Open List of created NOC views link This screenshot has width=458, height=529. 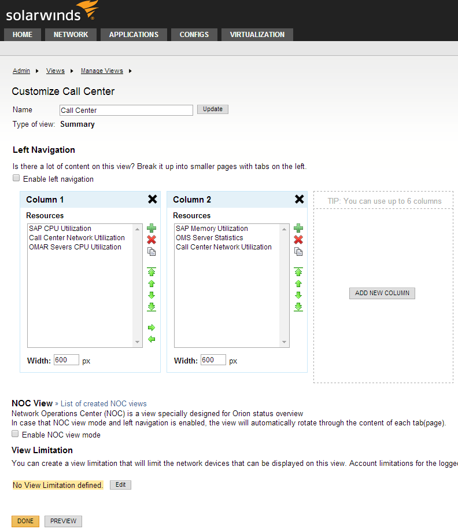[104, 404]
